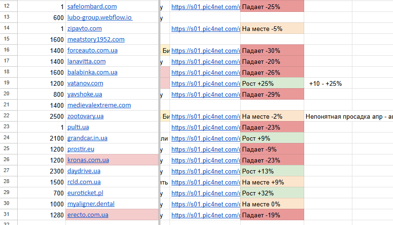Screen dimensions: 393x225
Task: Open the lubo-group.webflow.io link
Action: (x=100, y=18)
